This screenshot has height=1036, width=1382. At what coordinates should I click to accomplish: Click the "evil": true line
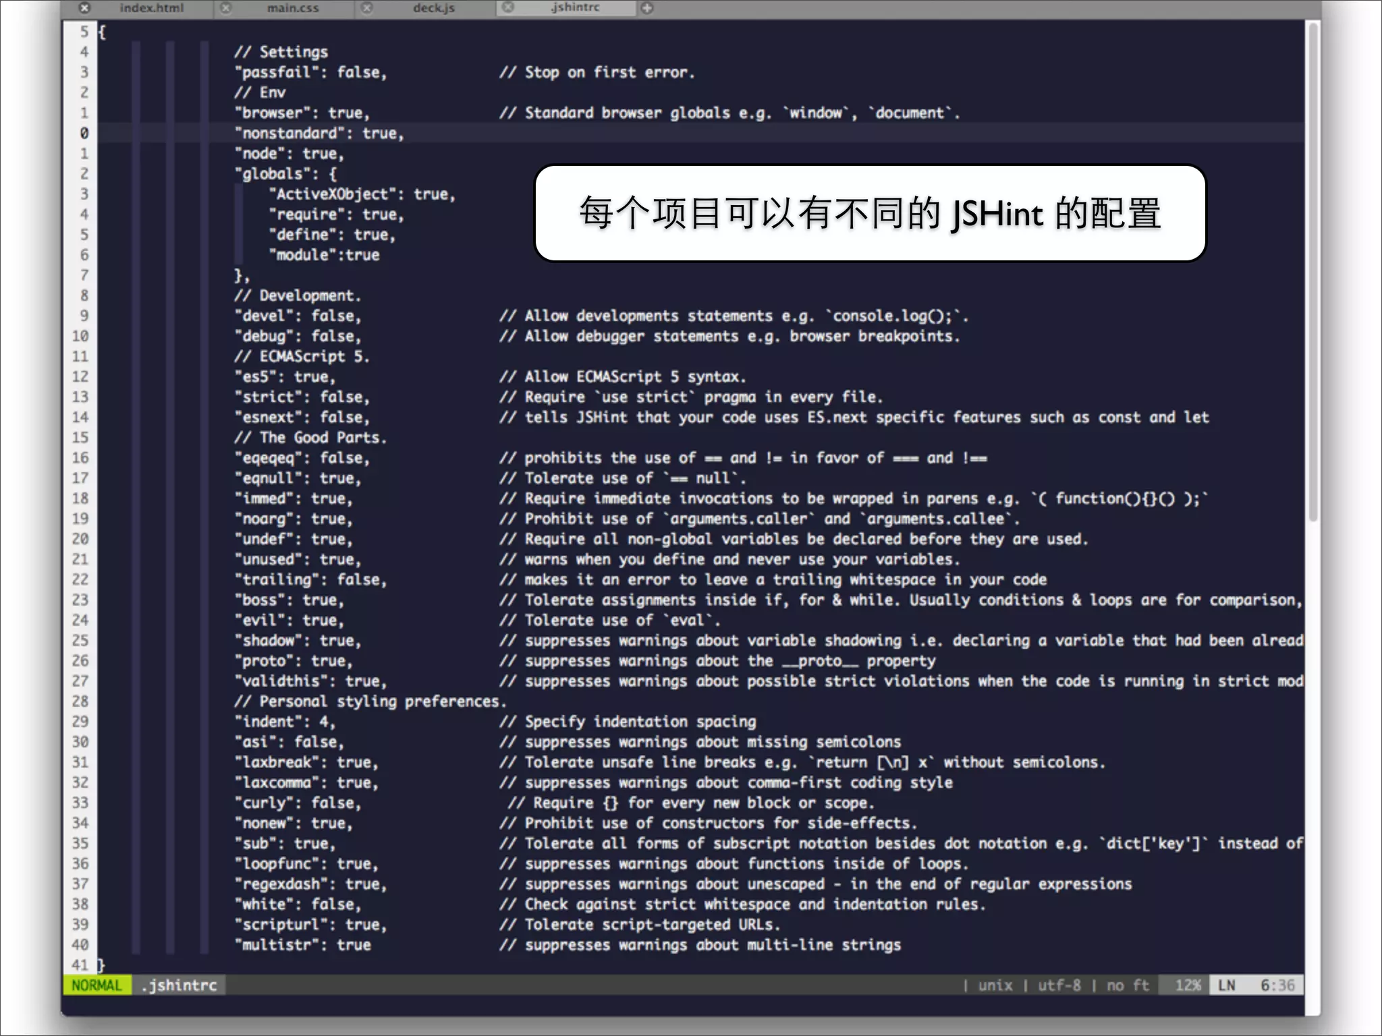(289, 620)
